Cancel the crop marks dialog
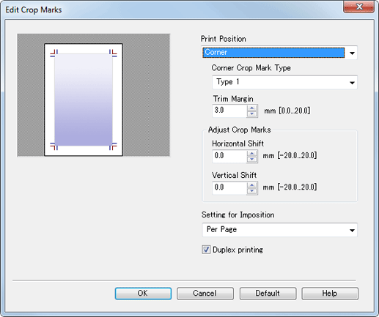 (205, 294)
